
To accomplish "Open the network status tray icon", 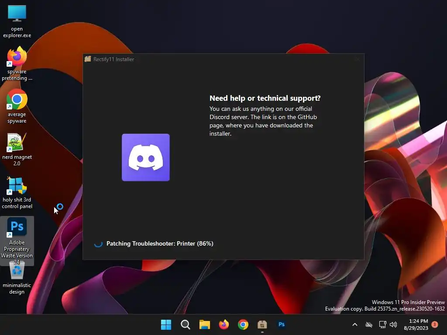I will coord(382,325).
